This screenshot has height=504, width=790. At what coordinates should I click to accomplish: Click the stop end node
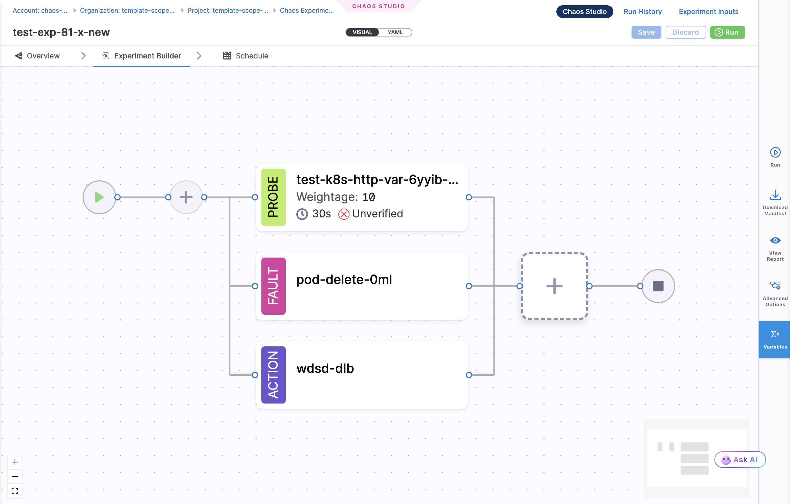(658, 286)
